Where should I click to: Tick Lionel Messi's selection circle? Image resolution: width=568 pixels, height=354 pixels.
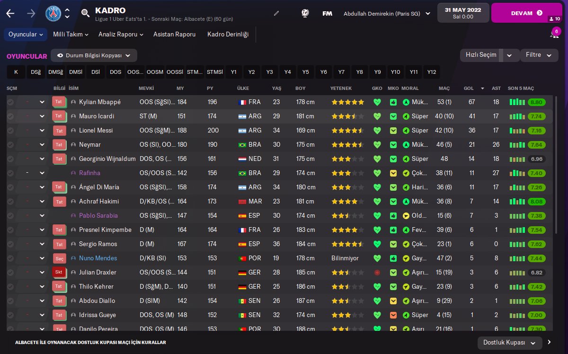click(10, 131)
